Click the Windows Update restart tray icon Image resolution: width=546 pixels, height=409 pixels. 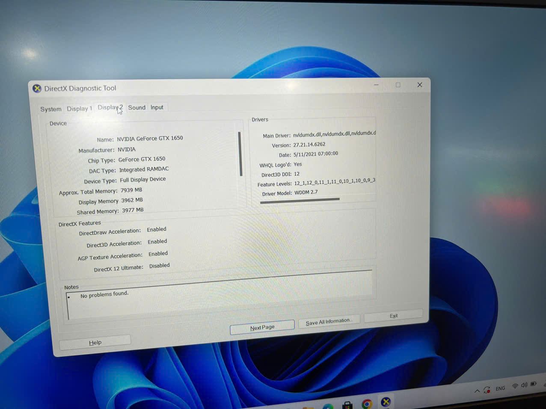(x=487, y=390)
